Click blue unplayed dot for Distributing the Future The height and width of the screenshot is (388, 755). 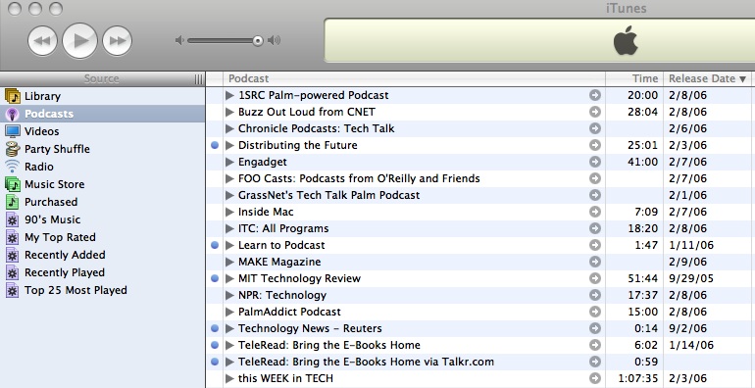(216, 145)
